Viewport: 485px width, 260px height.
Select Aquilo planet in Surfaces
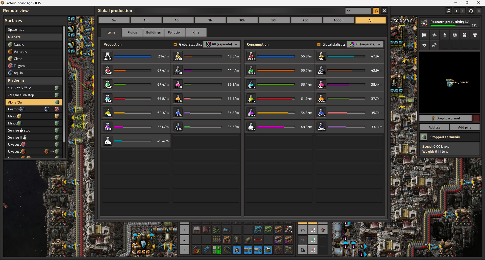click(x=34, y=73)
